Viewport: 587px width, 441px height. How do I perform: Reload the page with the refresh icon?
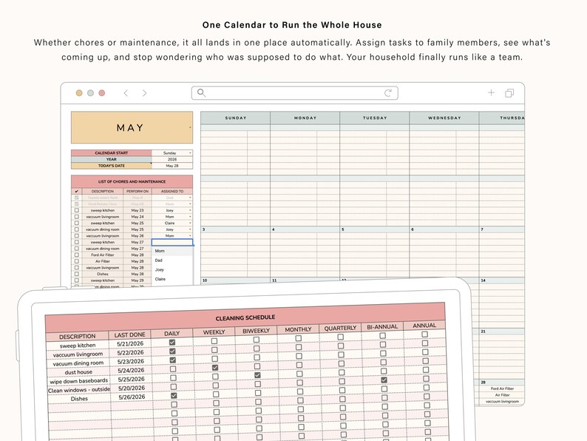pos(388,93)
